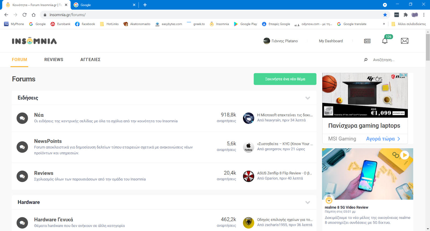Open the HotLinks bookmark folder
430x231 pixels.
[109, 24]
